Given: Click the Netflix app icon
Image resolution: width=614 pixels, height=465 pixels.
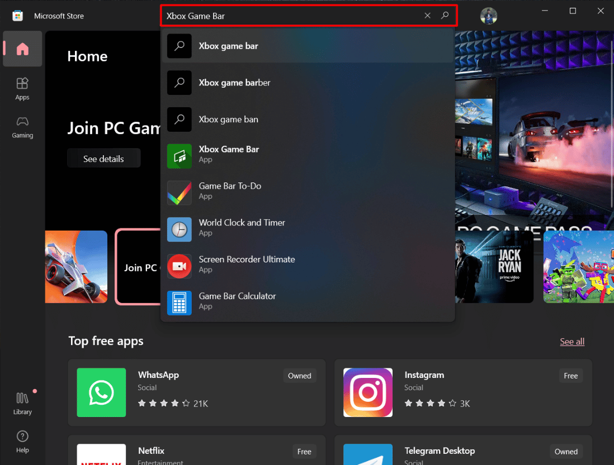Looking at the screenshot, I should (x=101, y=454).
